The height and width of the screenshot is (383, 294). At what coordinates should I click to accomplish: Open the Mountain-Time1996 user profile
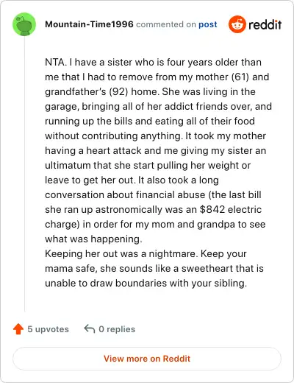[x=89, y=24]
